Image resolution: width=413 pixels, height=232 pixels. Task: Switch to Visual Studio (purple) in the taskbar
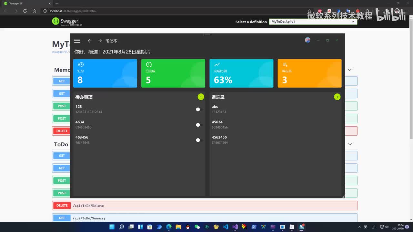point(235,227)
